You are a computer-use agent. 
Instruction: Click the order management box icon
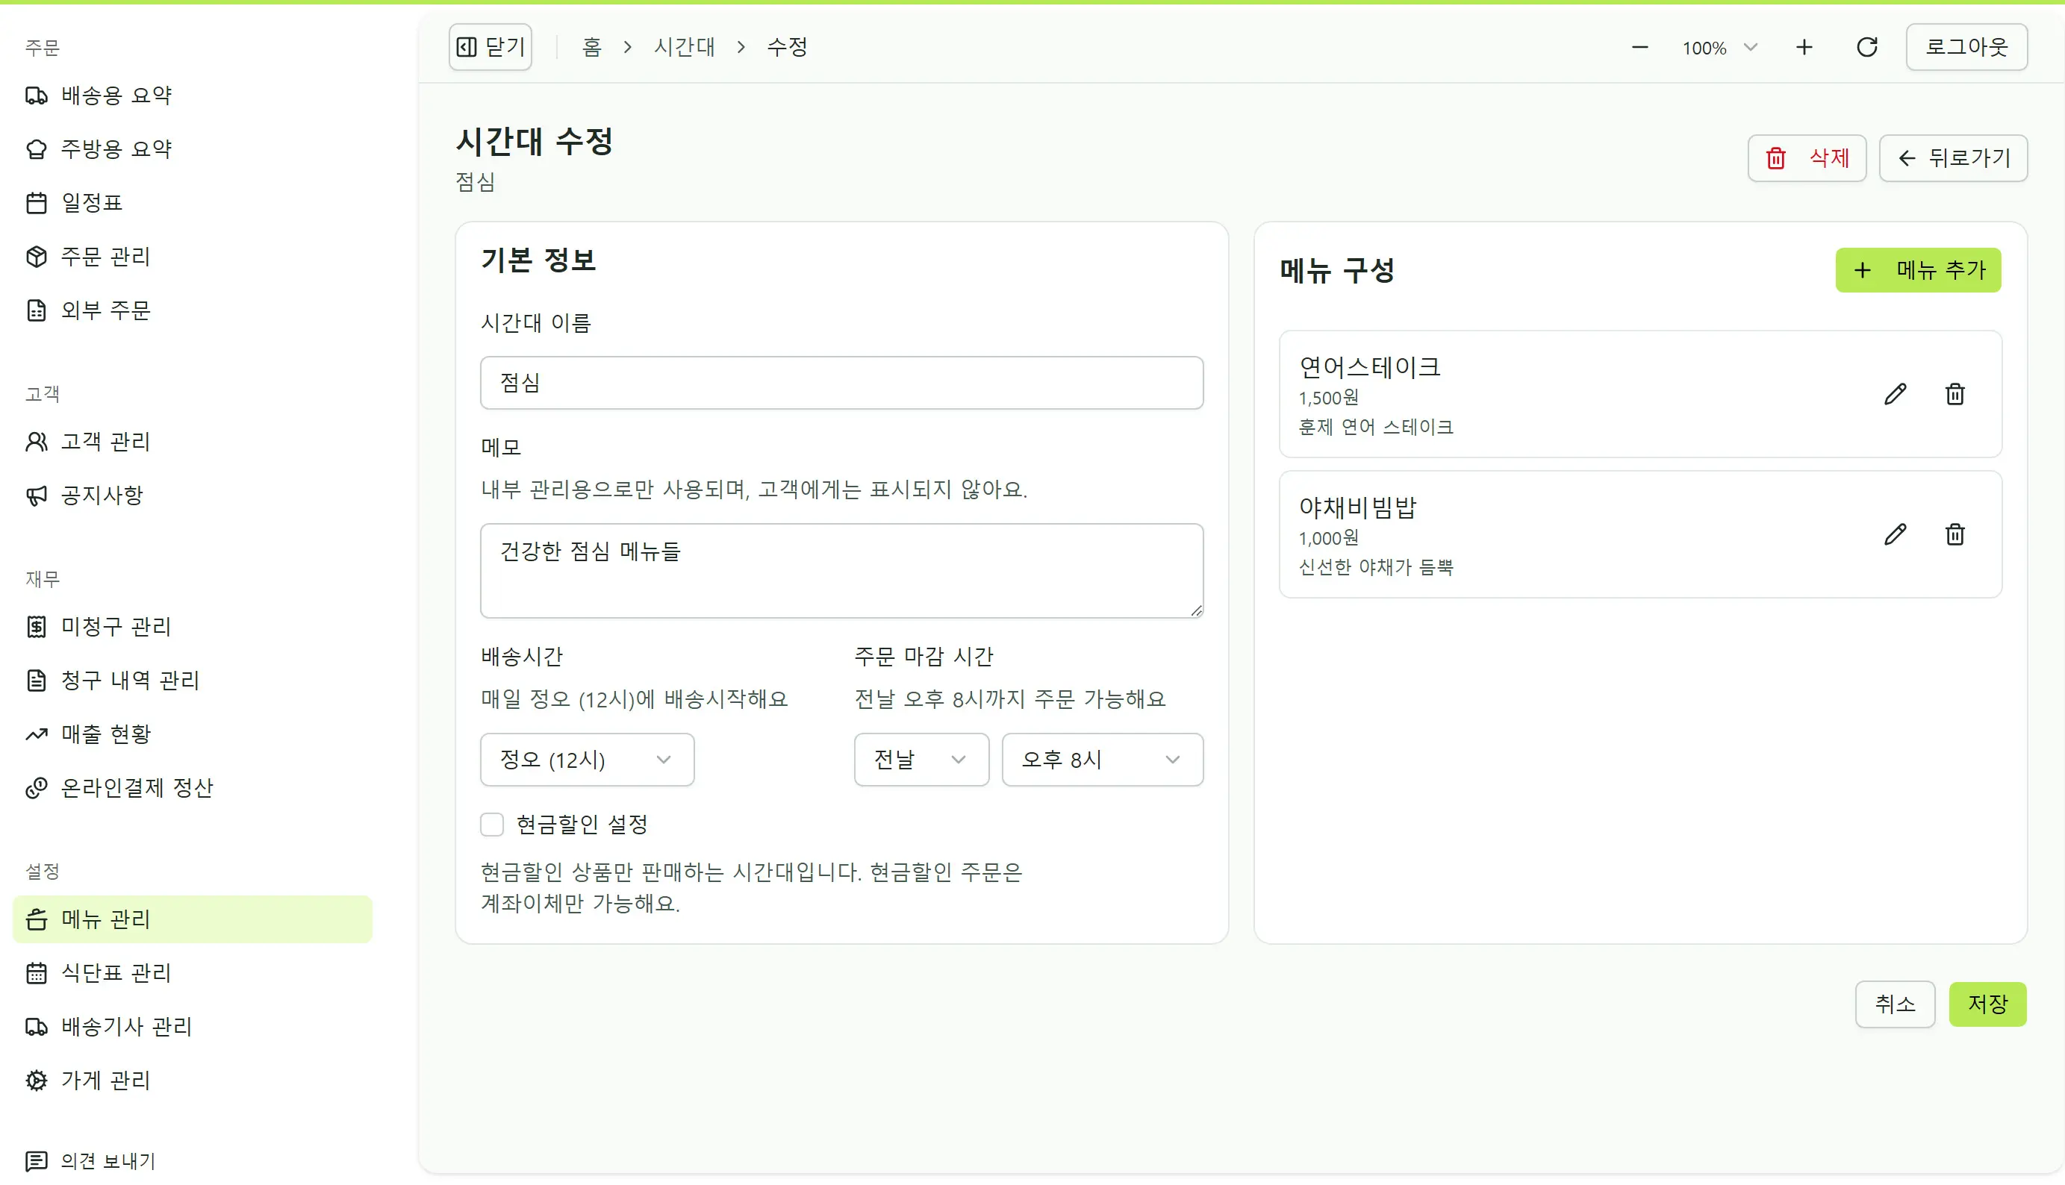[x=37, y=257]
